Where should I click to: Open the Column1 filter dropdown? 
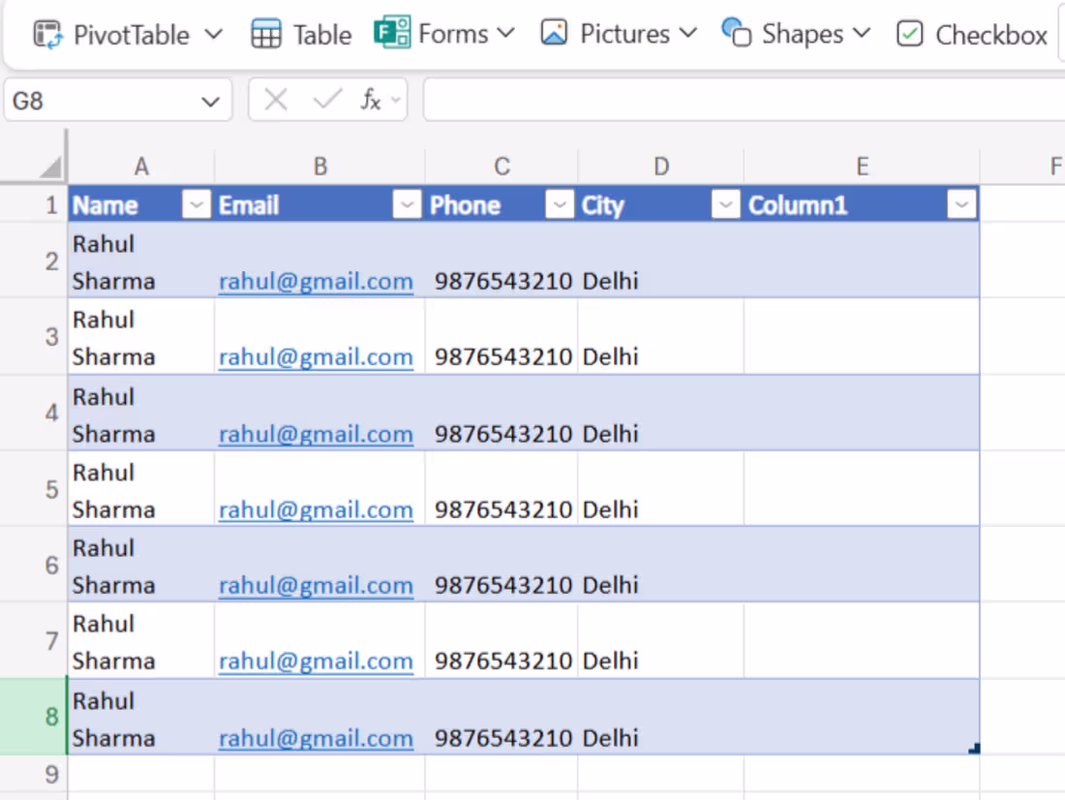961,205
